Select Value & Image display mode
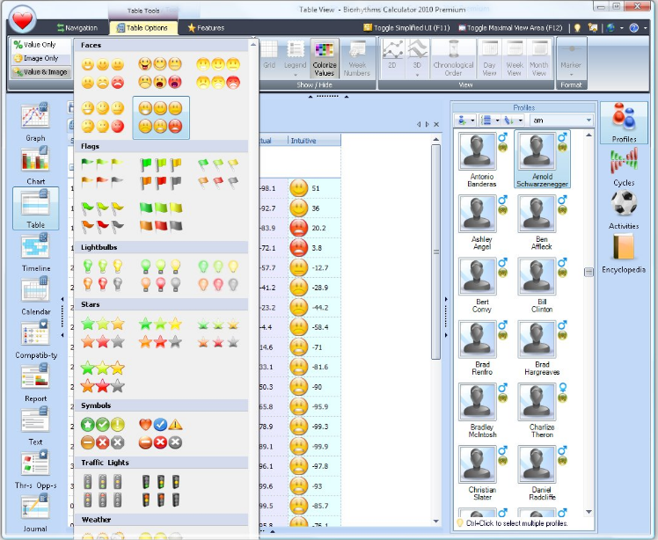This screenshot has width=658, height=540. (40, 72)
